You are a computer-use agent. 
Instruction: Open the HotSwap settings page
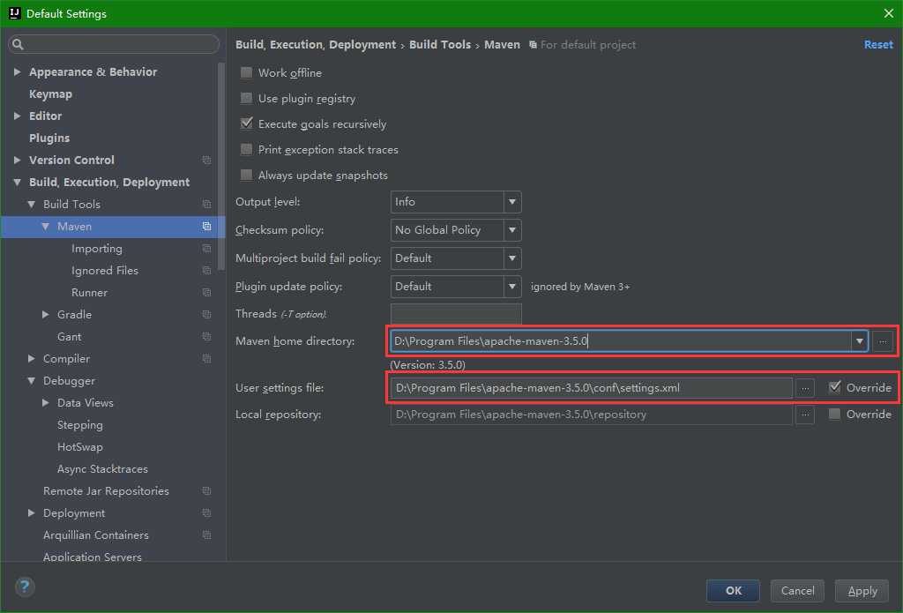80,447
